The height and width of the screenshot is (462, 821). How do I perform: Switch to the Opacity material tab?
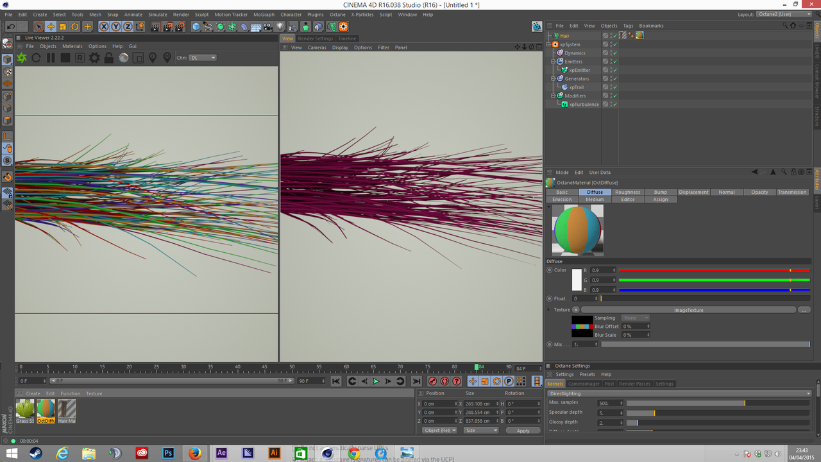pyautogui.click(x=759, y=192)
